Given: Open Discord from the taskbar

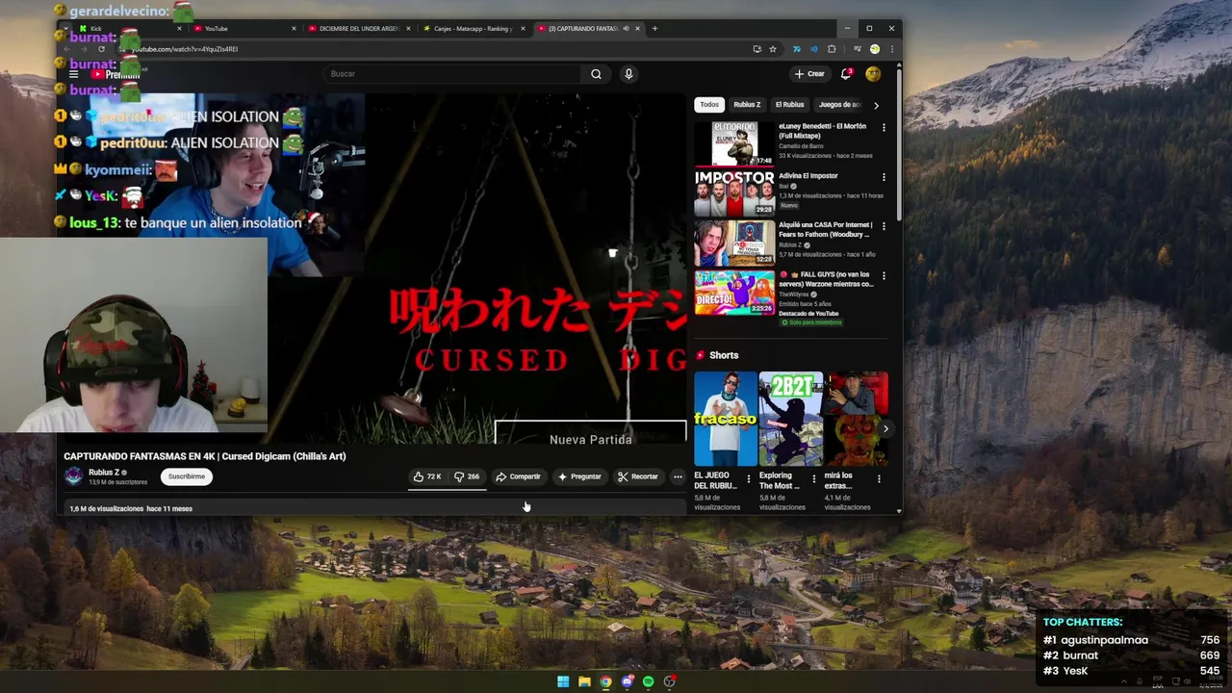Looking at the screenshot, I should click(627, 681).
